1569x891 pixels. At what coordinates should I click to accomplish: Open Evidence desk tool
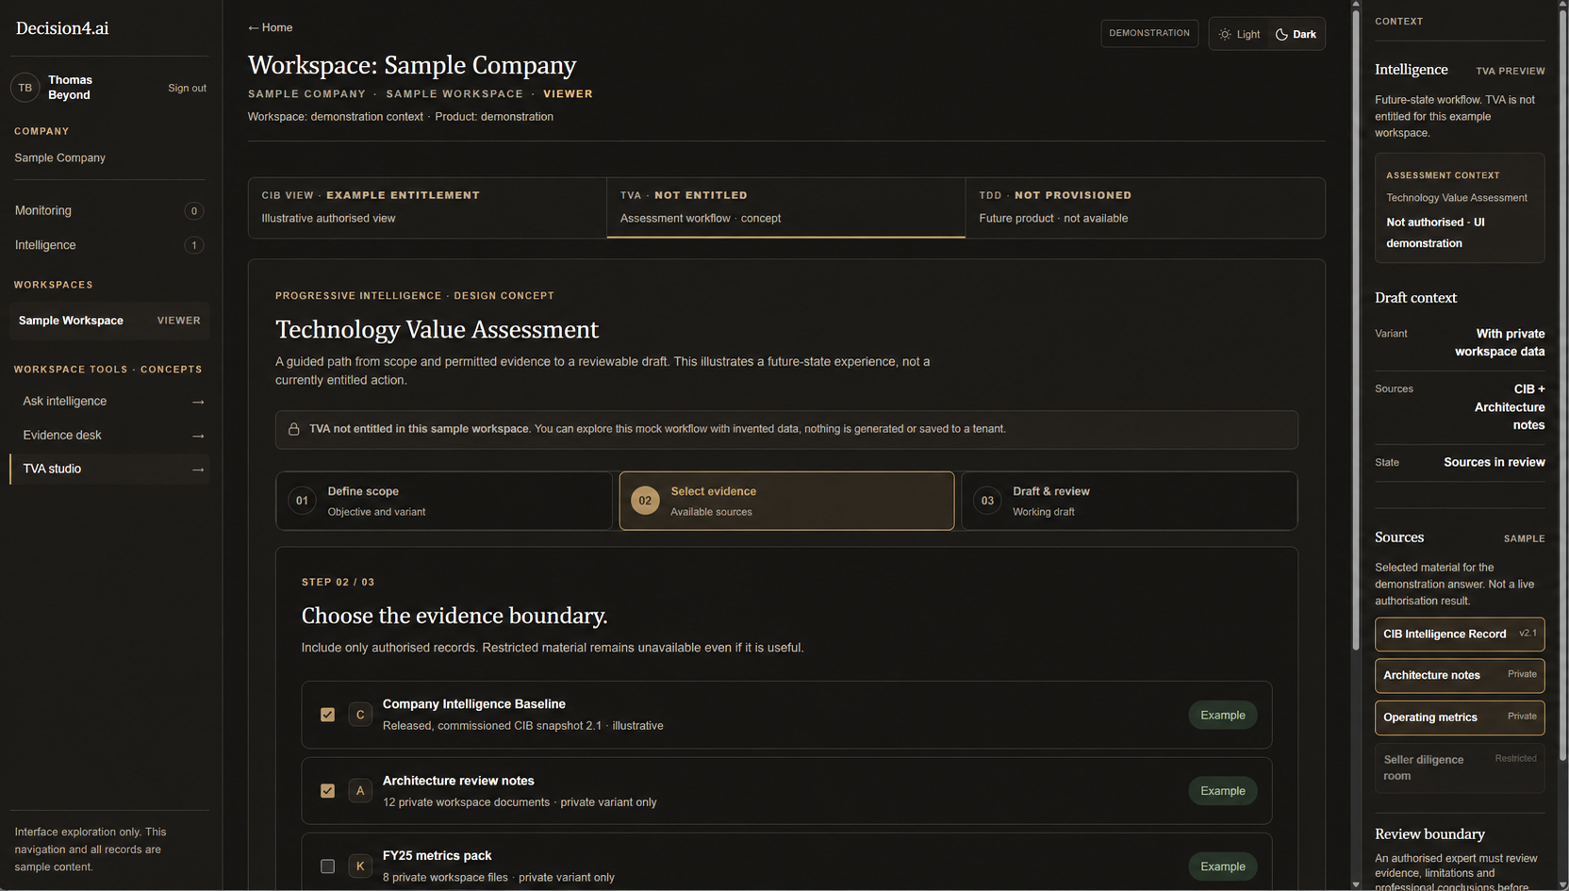click(x=109, y=436)
